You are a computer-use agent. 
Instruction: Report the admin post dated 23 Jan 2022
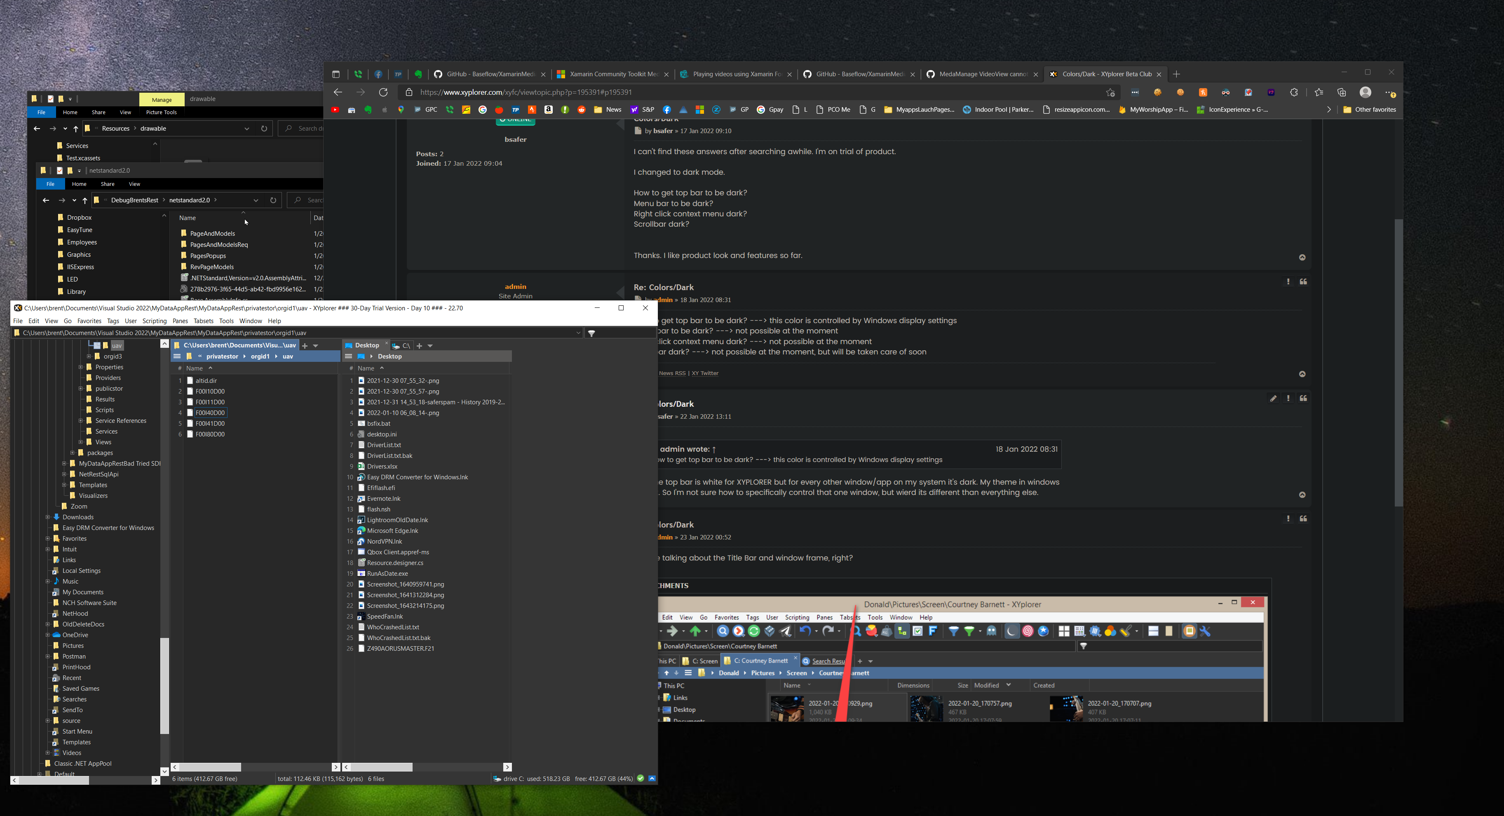[1288, 518]
